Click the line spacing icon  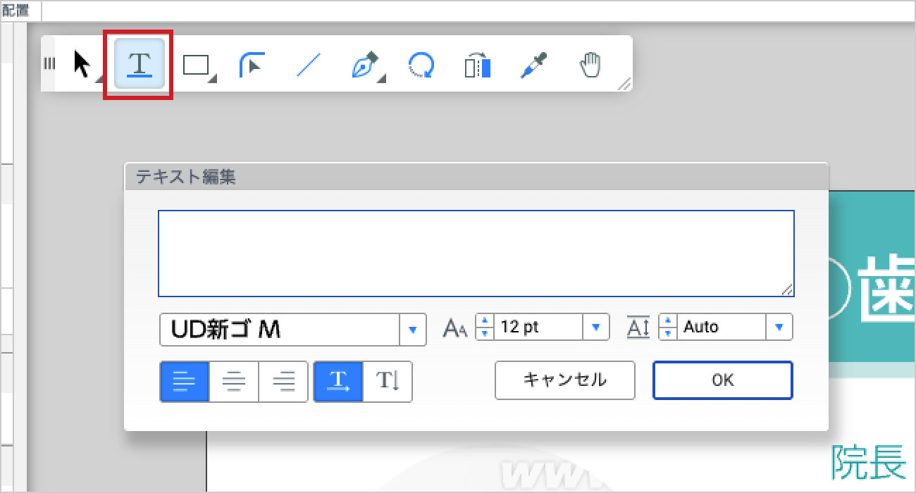tap(638, 327)
